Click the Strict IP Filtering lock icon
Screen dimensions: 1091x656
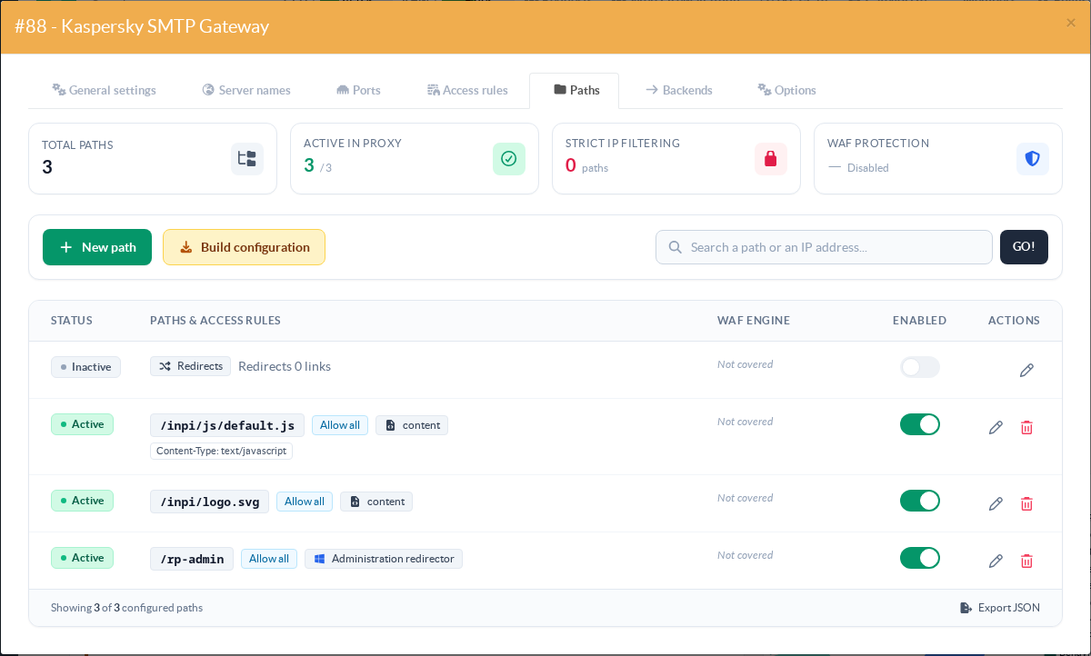(771, 159)
